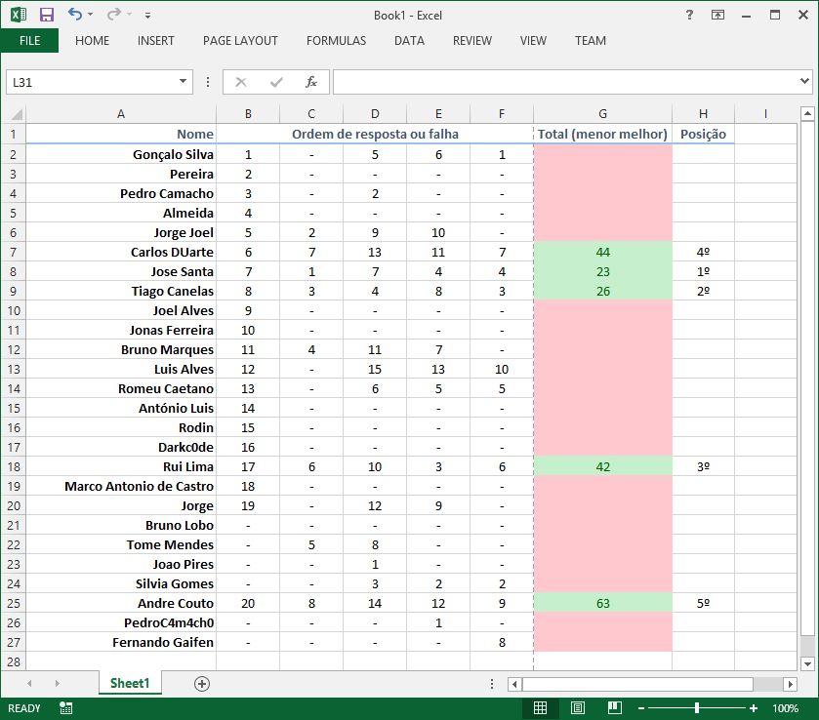
Task: Select the Sheet1 worksheet tab
Action: 130,684
